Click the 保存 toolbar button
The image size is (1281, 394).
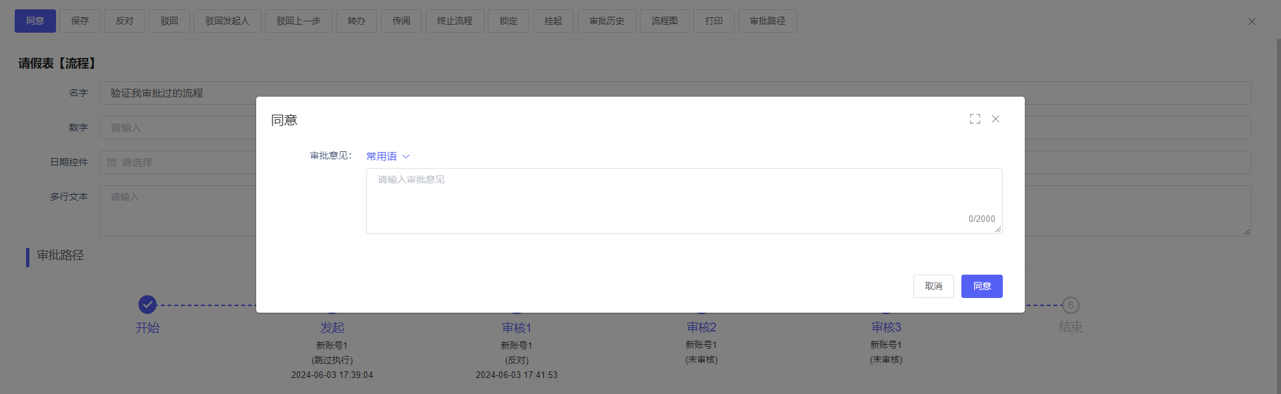[80, 21]
